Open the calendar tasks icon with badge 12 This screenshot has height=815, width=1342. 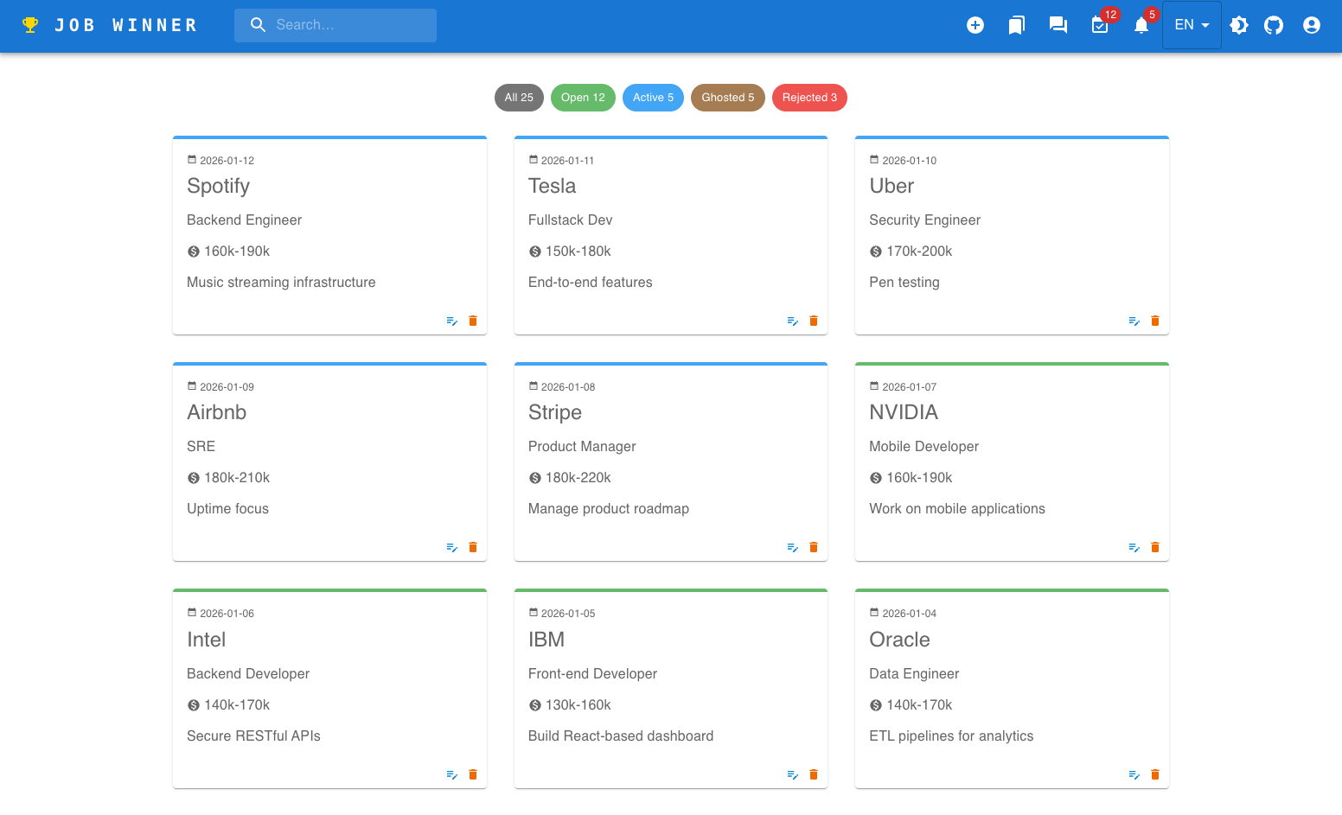tap(1100, 25)
